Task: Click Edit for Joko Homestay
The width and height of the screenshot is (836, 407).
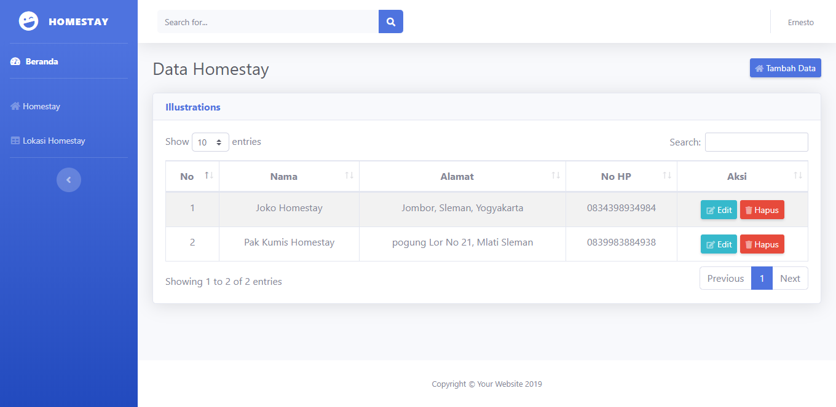Action: 719,209
